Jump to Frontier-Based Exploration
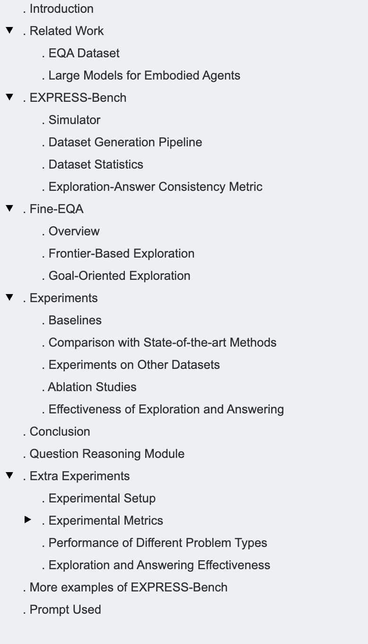The width and height of the screenshot is (368, 644). 121,253
